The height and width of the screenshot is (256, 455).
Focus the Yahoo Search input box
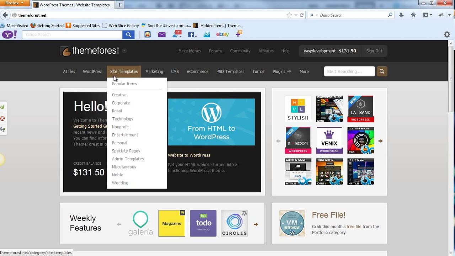pyautogui.click(x=73, y=34)
